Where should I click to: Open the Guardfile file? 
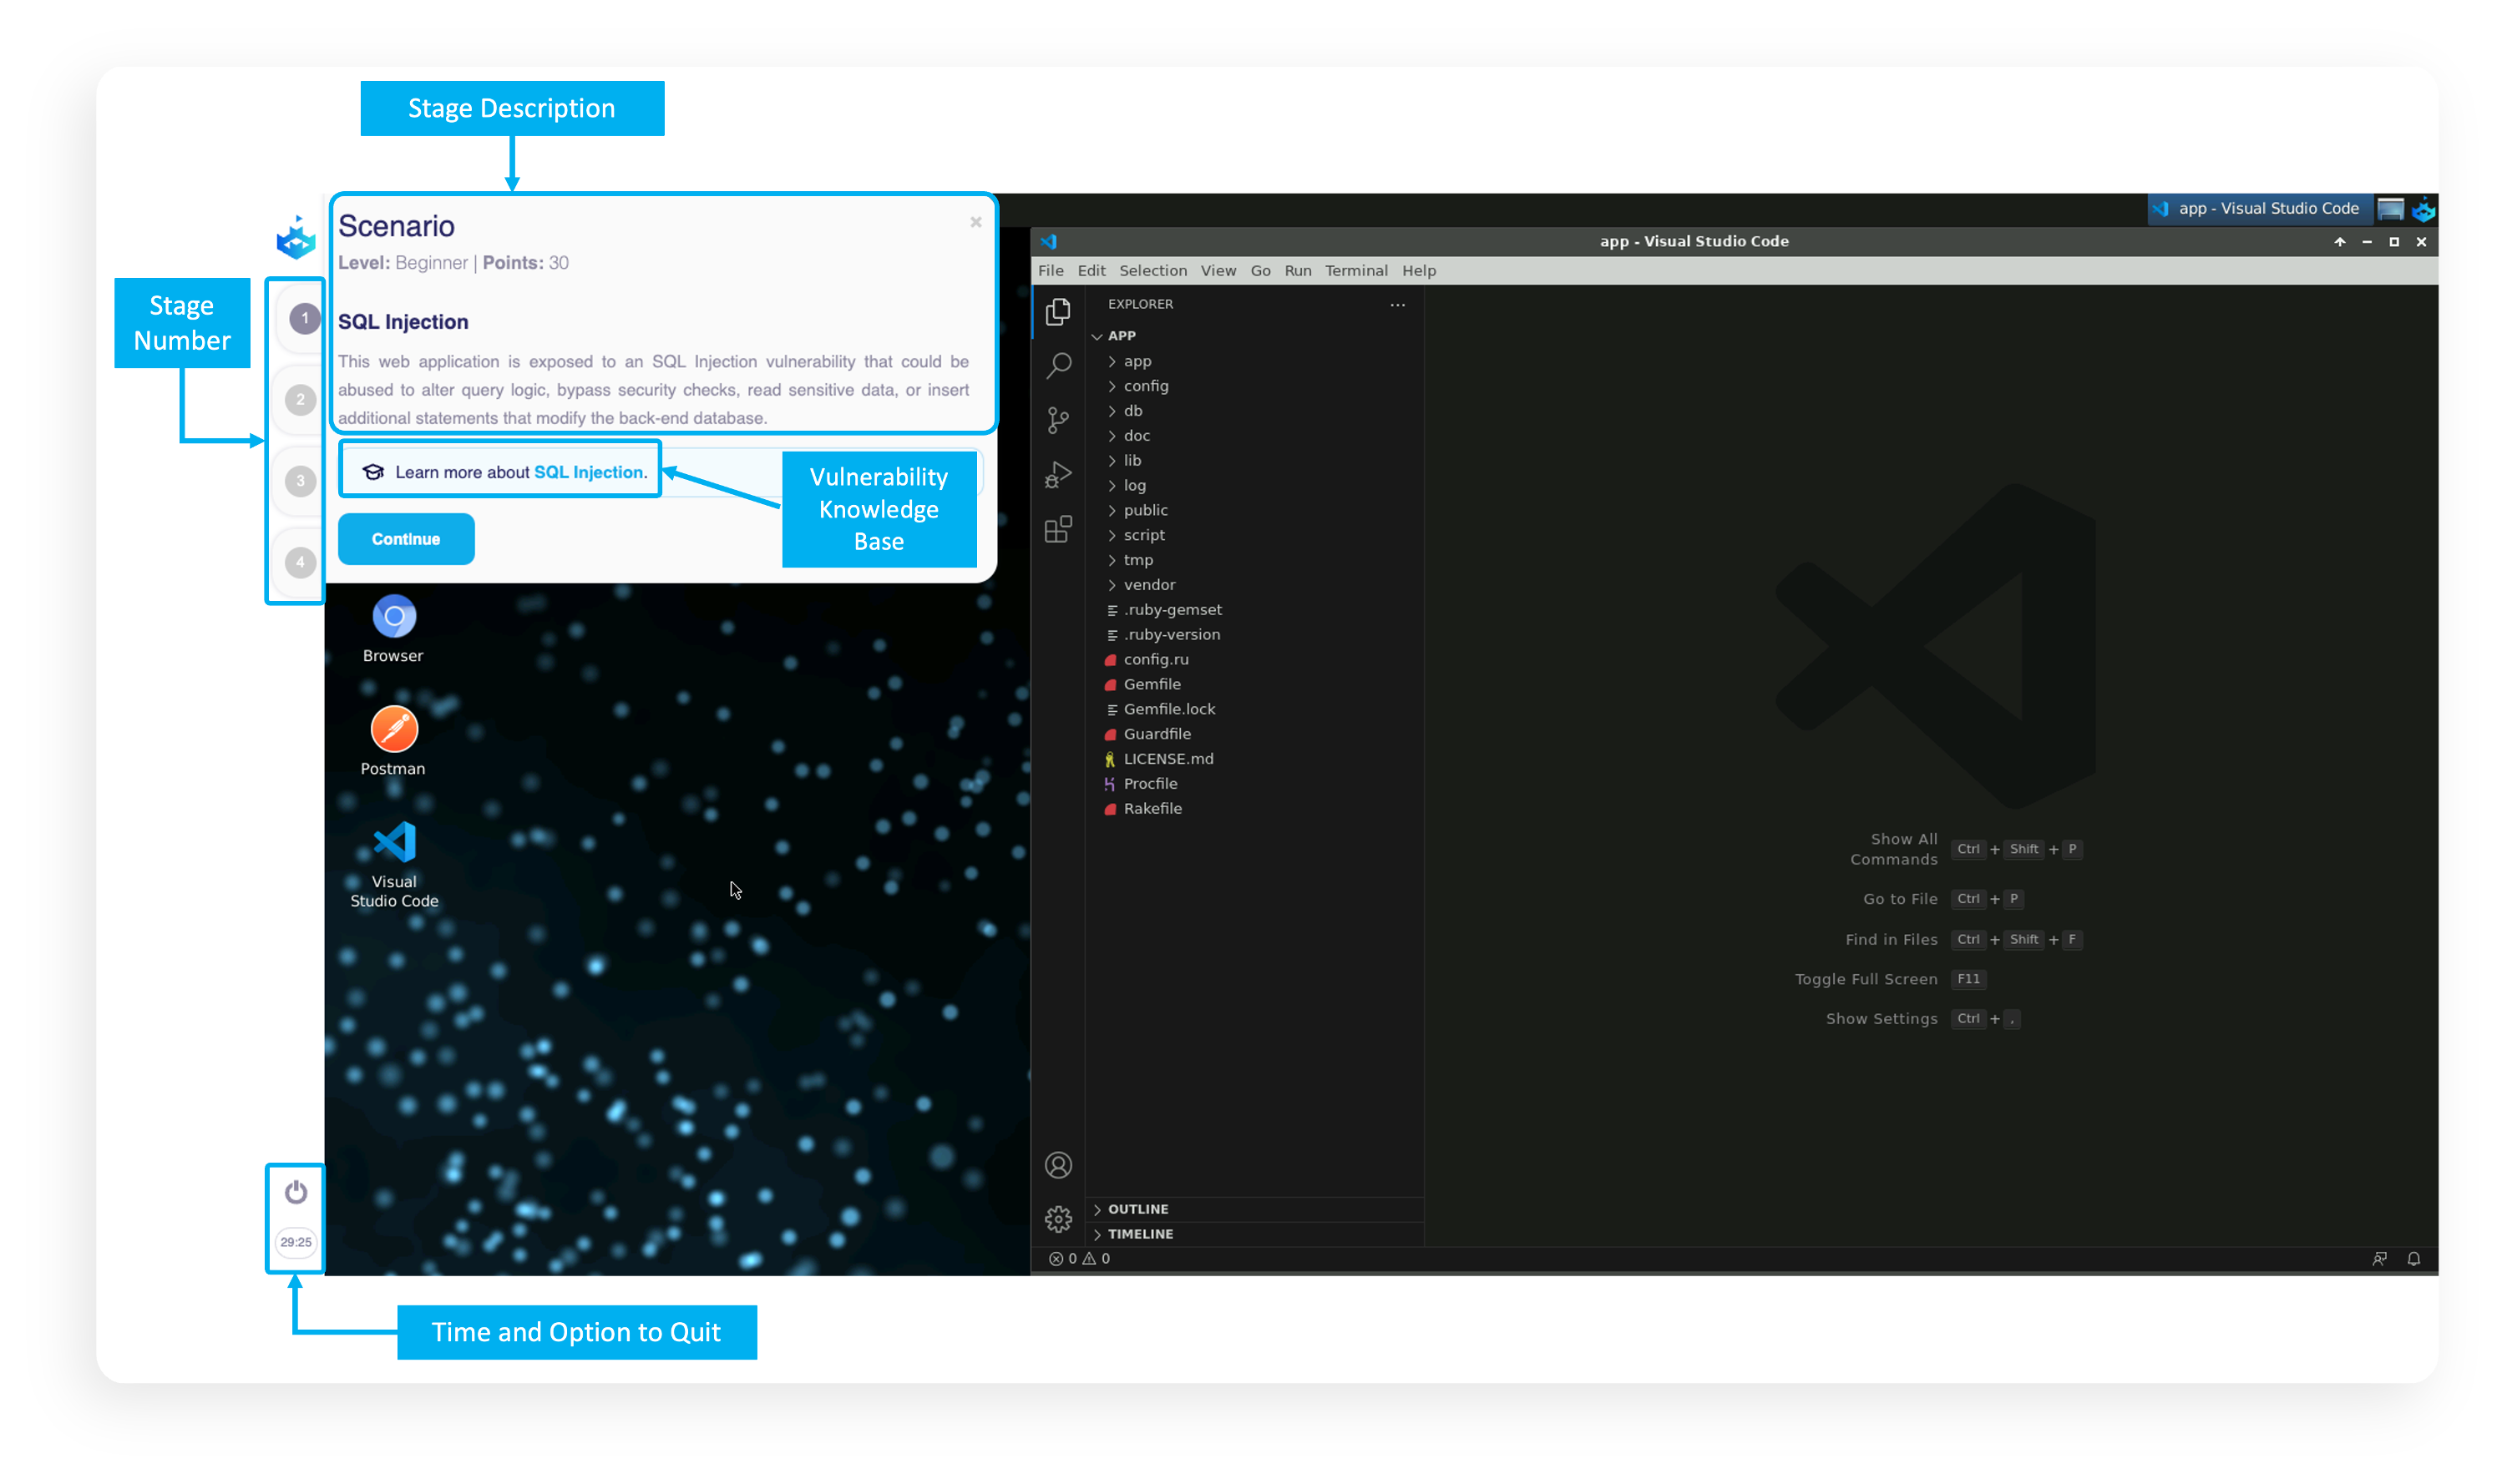click(1254, 734)
